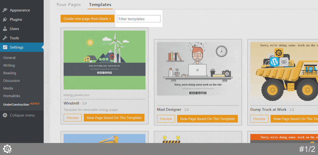Click the Appearance paintbrush icon

[5, 10]
